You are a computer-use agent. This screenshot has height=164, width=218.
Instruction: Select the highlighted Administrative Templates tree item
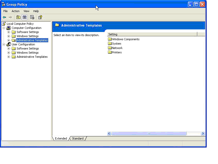32,40
